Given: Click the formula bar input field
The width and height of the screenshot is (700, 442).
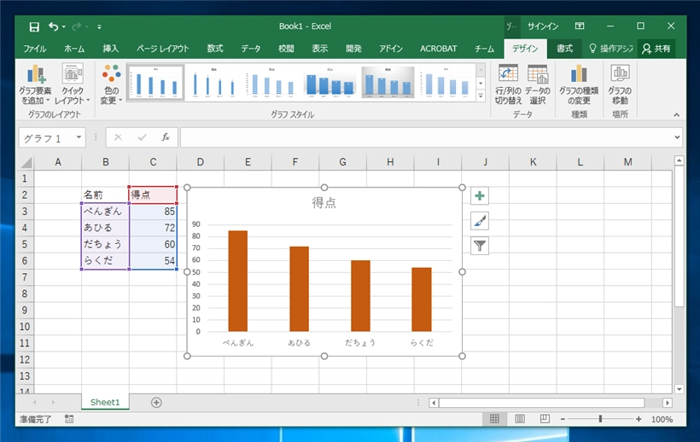Looking at the screenshot, I should pyautogui.click(x=426, y=137).
